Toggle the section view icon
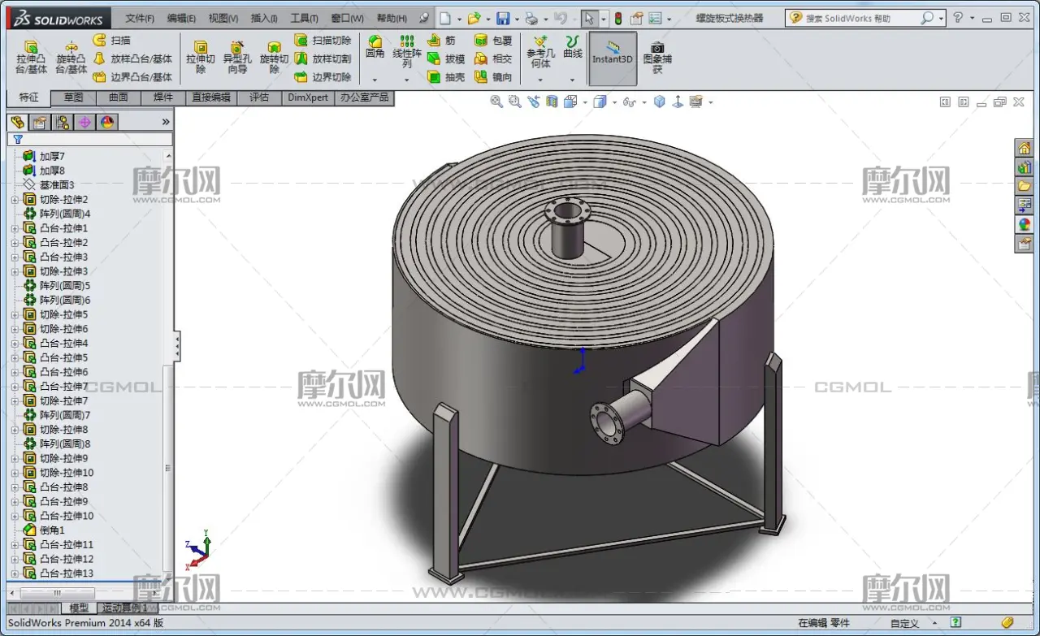1040x636 pixels. click(552, 102)
